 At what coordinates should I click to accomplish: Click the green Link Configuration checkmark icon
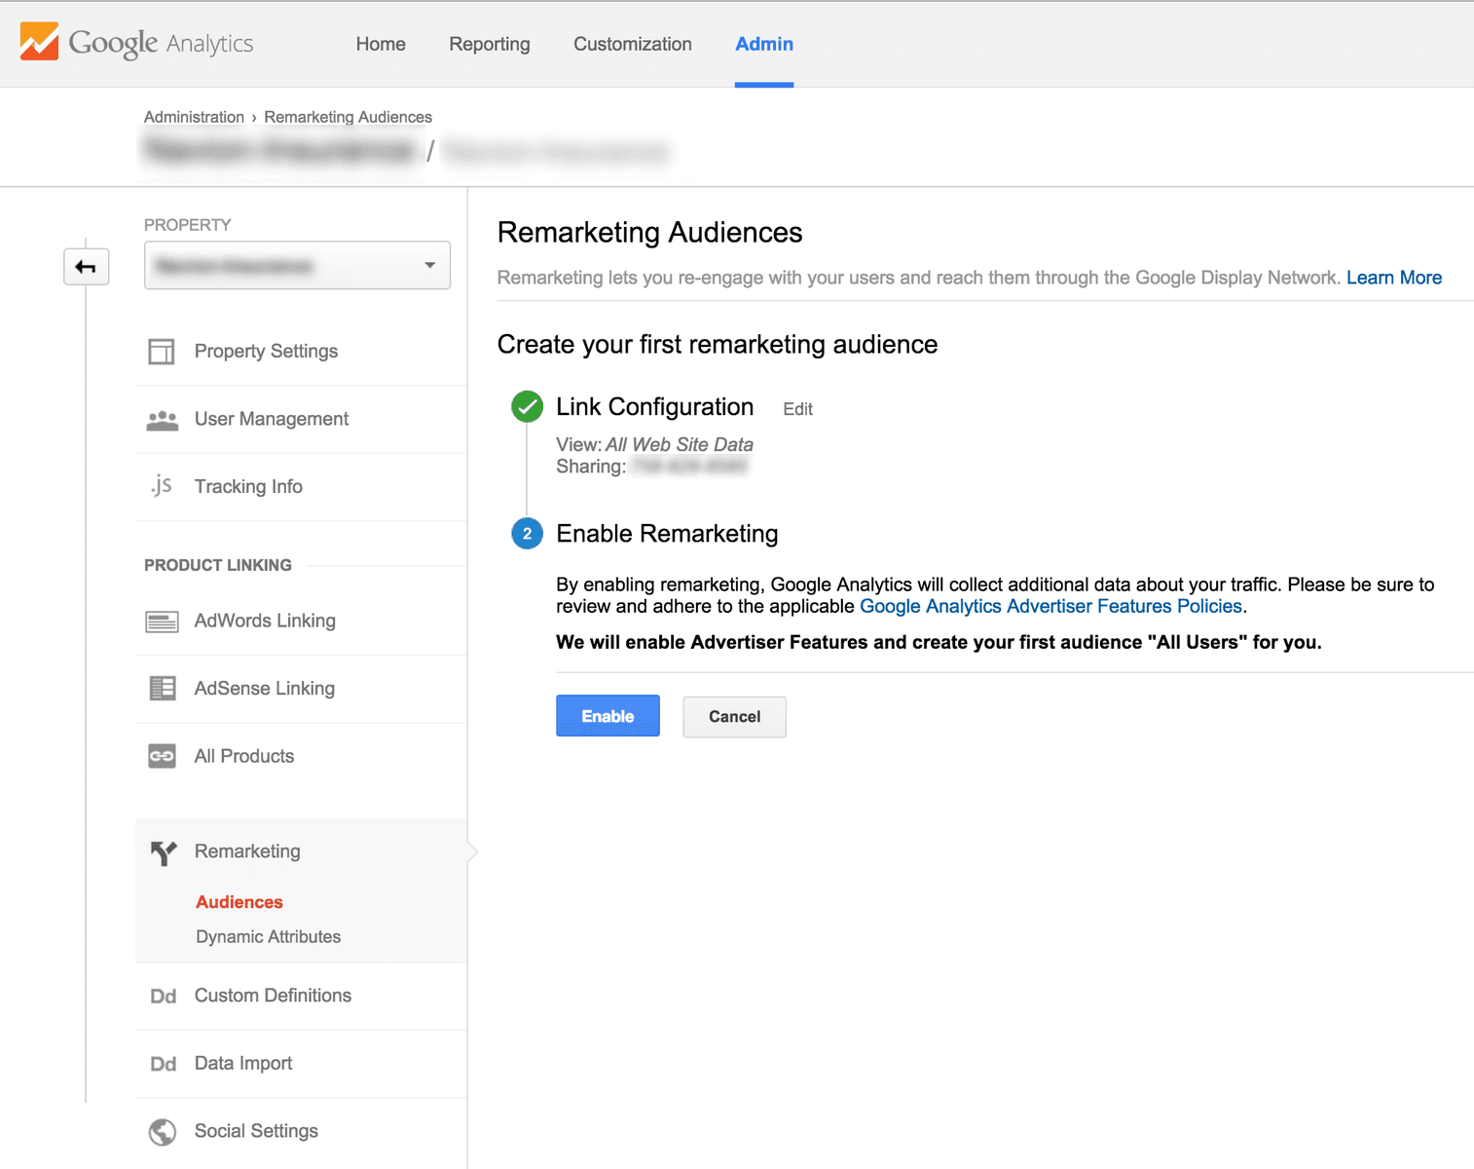527,407
